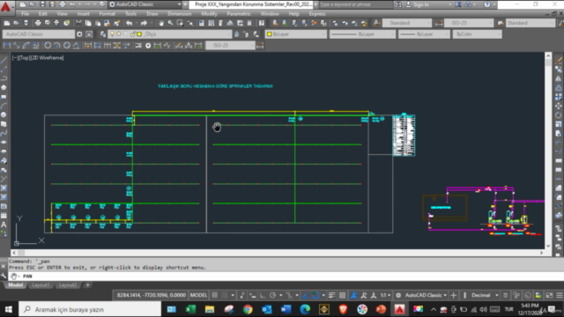This screenshot has width=564, height=317.
Task: Open the ISO-25 dropdown in Dimension toolbar
Action: [251, 45]
